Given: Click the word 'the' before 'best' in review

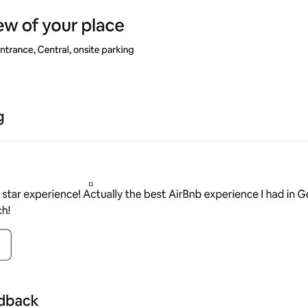Looking at the screenshot, I should coord(133,194).
